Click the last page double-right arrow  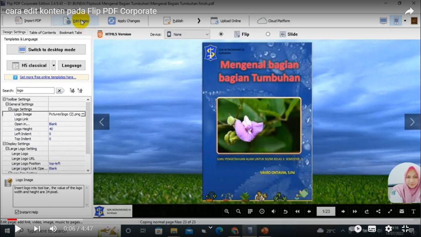[x=355, y=211]
